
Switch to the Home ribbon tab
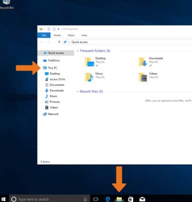coord(57,35)
